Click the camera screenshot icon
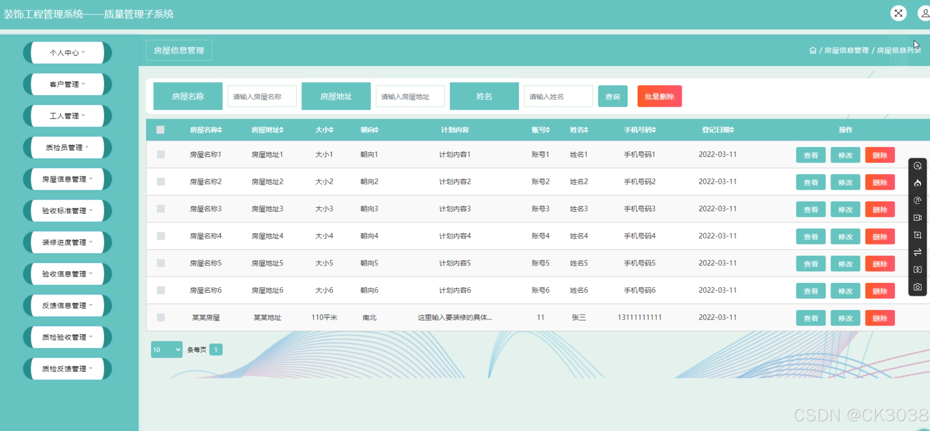930x431 pixels. coord(917,287)
